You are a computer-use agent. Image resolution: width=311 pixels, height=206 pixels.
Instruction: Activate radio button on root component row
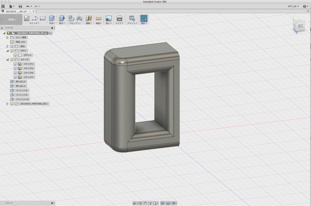point(51,33)
